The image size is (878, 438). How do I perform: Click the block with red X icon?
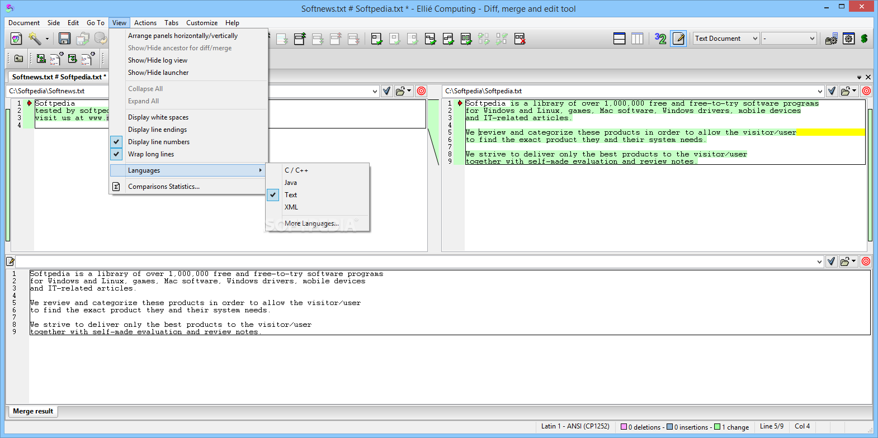(520, 39)
